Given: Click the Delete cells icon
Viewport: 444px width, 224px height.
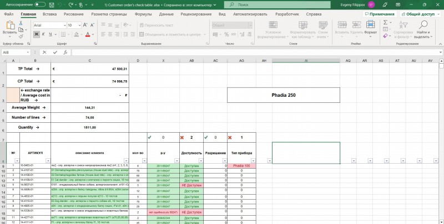Looking at the screenshot, I should click(x=356, y=25).
